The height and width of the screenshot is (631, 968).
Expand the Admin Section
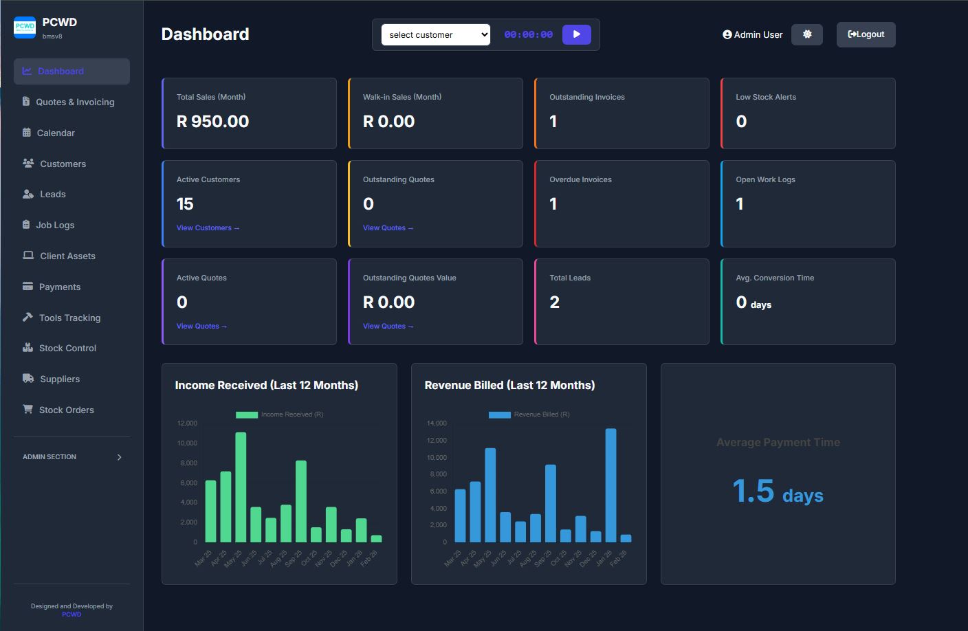71,456
